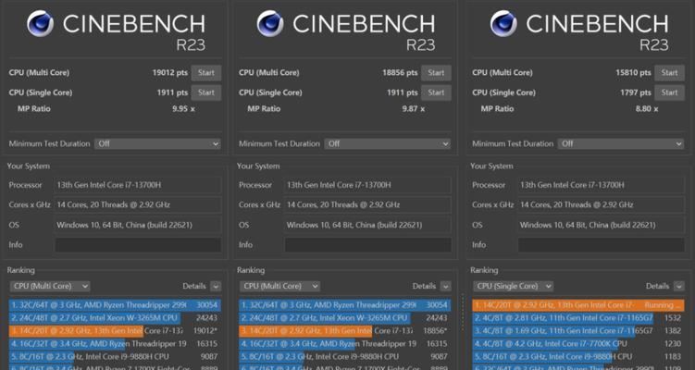Click the 18856 pts multi core score
The width and height of the screenshot is (695, 370).
(x=400, y=73)
